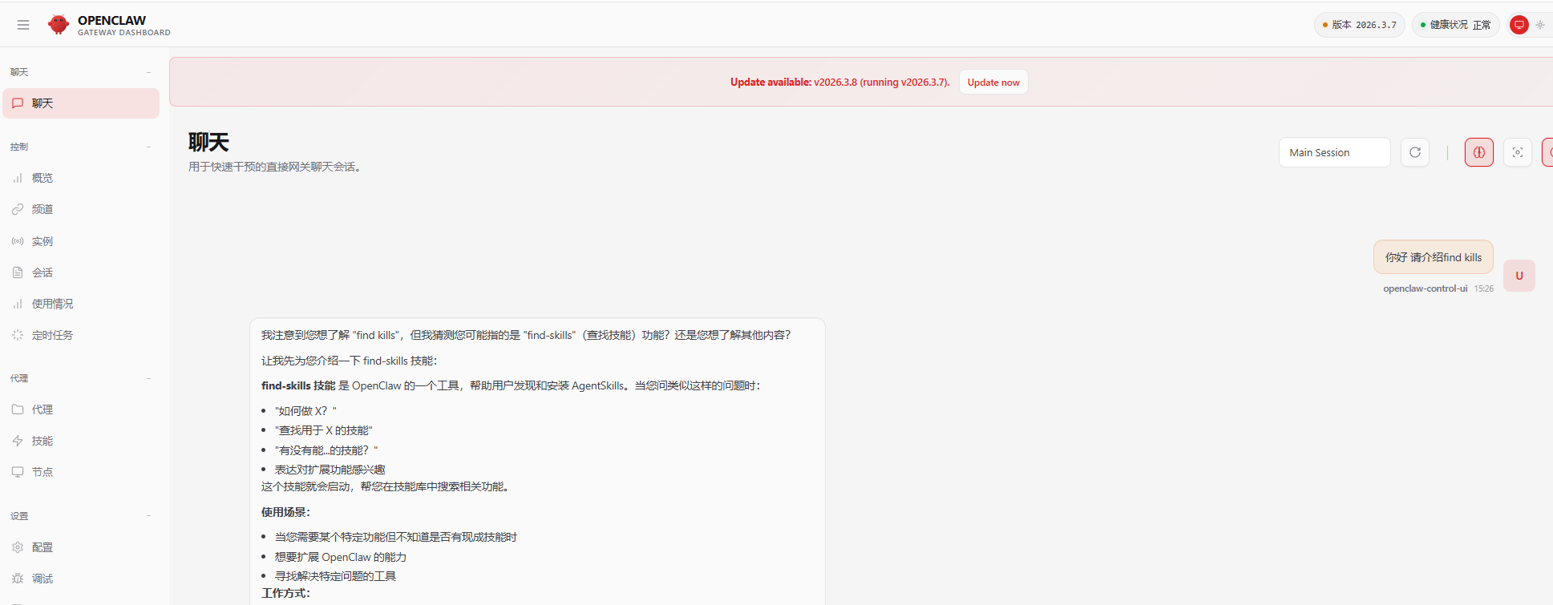Image resolution: width=1553 pixels, height=605 pixels.
Task: Click the Update available notice text
Action: (839, 82)
